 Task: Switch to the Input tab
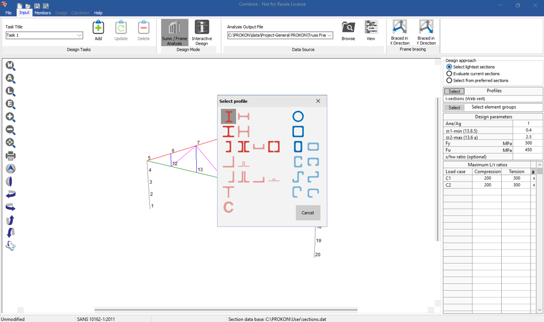click(x=24, y=13)
